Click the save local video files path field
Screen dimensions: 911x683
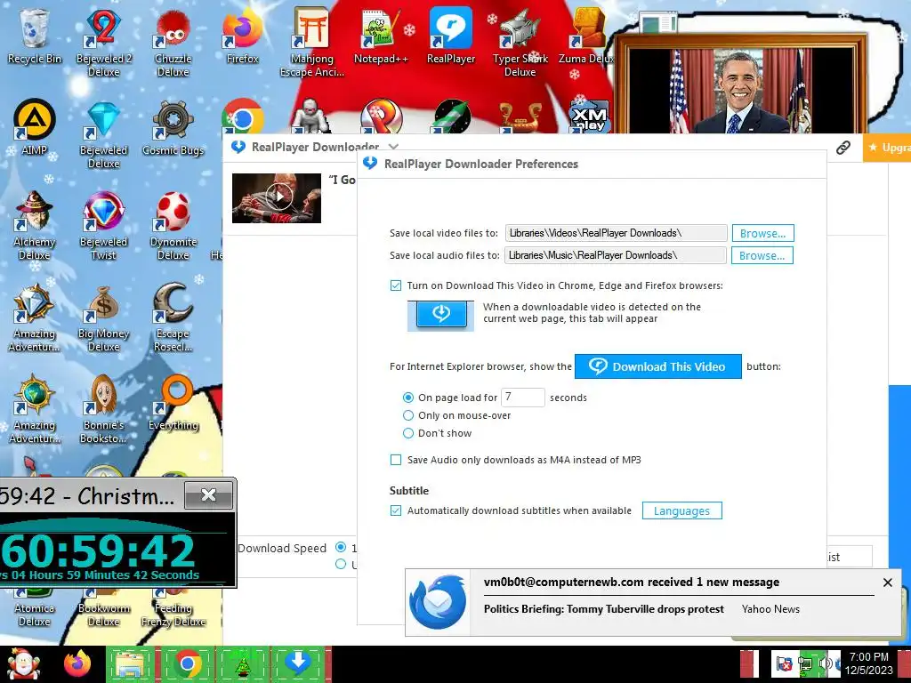click(616, 233)
